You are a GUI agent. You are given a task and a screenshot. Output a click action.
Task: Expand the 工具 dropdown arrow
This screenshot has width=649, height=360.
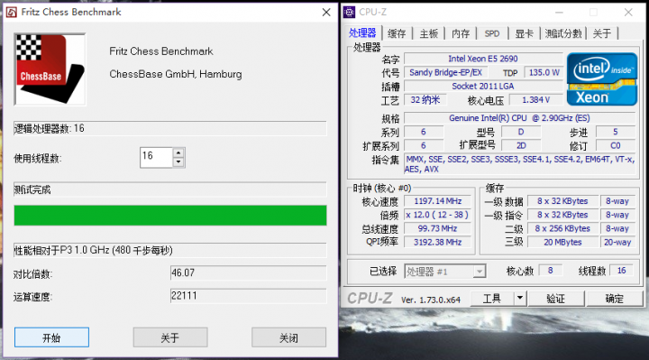coord(520,299)
